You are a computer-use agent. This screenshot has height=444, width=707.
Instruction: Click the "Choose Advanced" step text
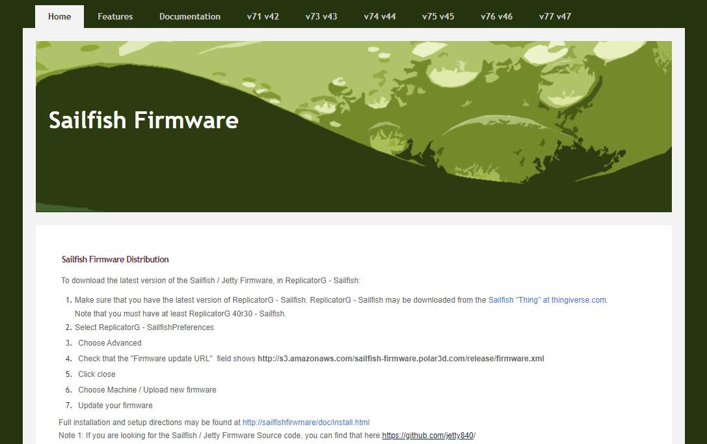tap(109, 343)
